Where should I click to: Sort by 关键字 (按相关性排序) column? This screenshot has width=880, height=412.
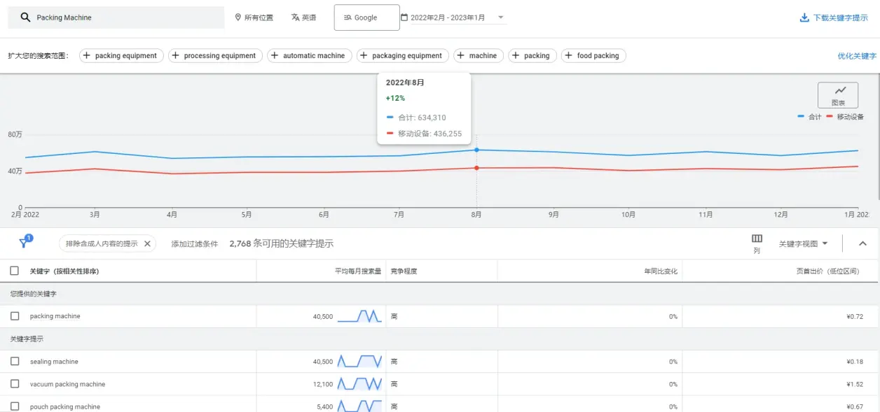pyautogui.click(x=64, y=271)
